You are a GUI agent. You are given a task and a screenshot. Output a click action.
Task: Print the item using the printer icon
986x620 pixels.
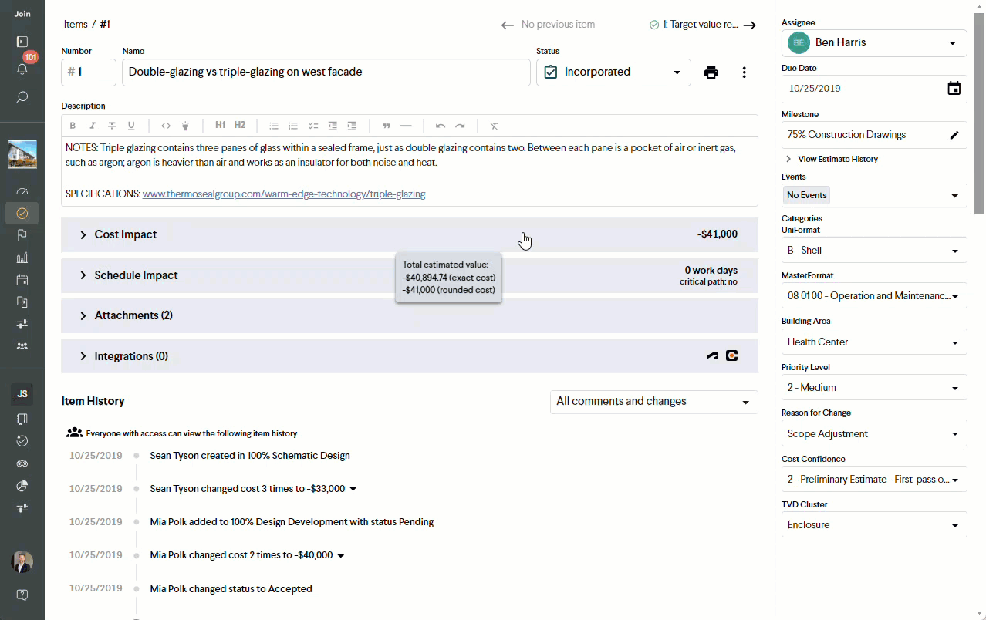click(x=711, y=72)
